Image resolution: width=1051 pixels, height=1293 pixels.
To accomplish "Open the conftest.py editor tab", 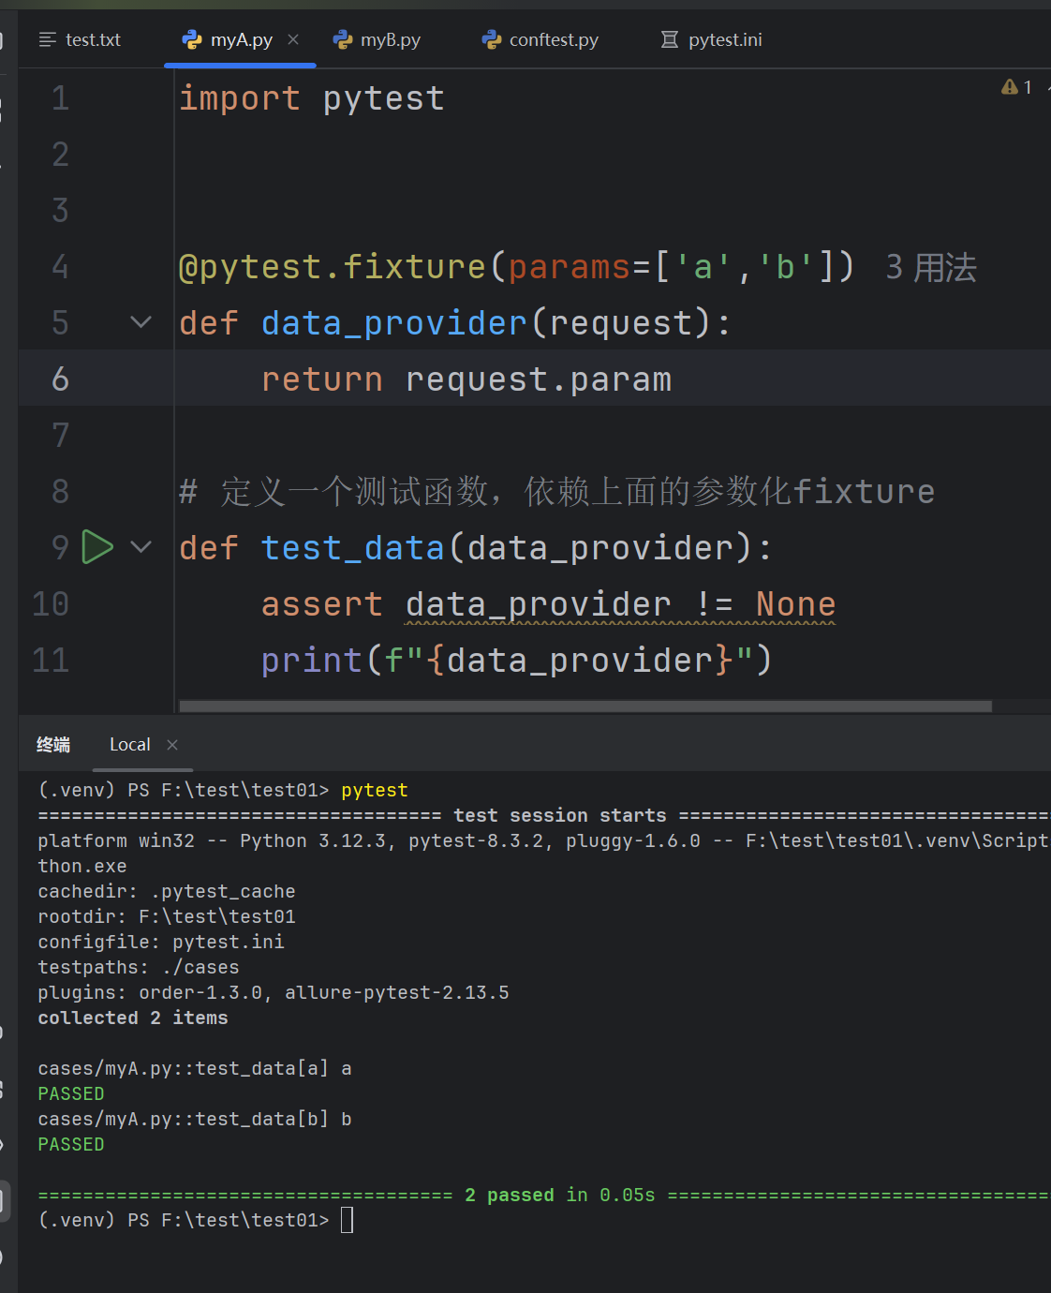I will 540,39.
